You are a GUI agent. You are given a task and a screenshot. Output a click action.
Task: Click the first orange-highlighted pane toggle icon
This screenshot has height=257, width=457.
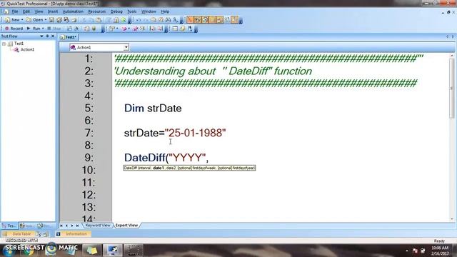coord(190,20)
